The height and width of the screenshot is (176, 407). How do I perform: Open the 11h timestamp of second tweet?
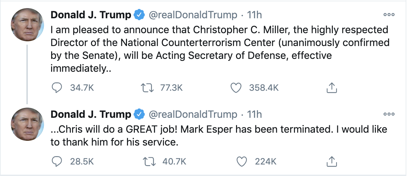[x=255, y=114]
